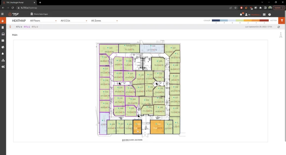The image size is (286, 155).
Task: Click the orange filter funnel button
Action: (282, 21)
